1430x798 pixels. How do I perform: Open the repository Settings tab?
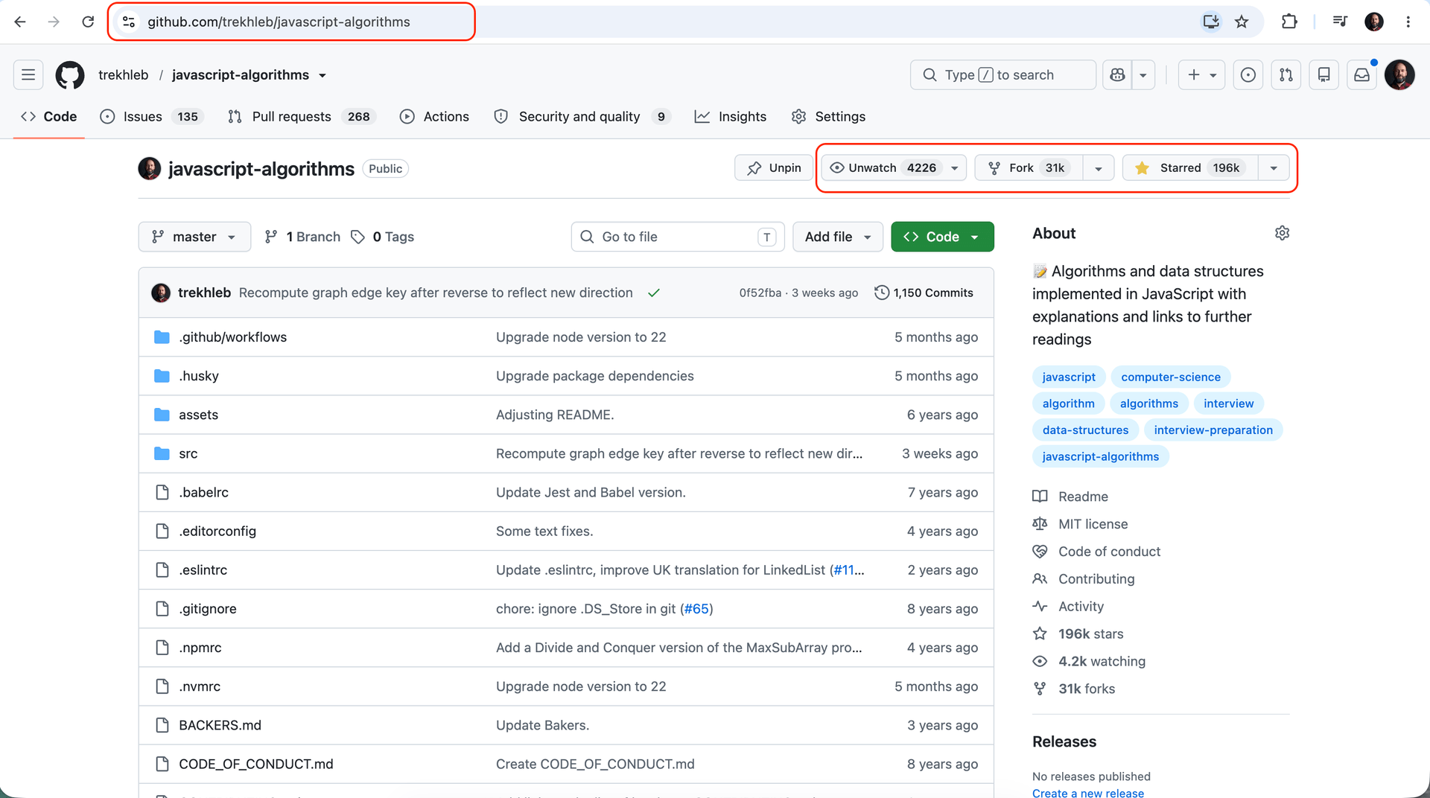(829, 117)
